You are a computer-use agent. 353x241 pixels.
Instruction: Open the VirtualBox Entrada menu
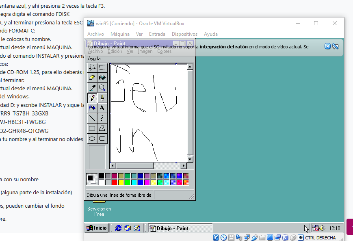coord(157,34)
